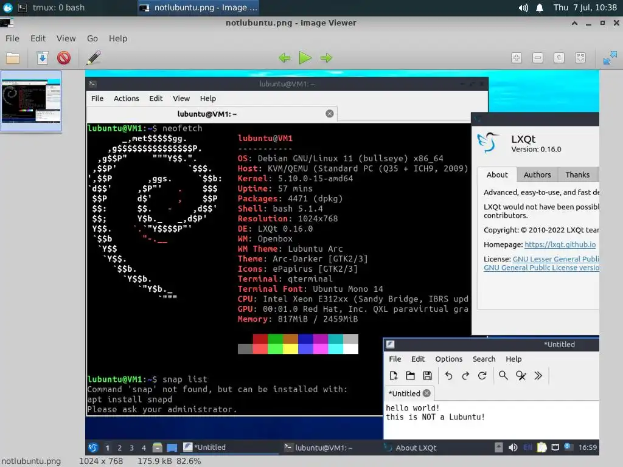Click the 'snap list' command text
The width and height of the screenshot is (623, 467).
pyautogui.click(x=184, y=379)
